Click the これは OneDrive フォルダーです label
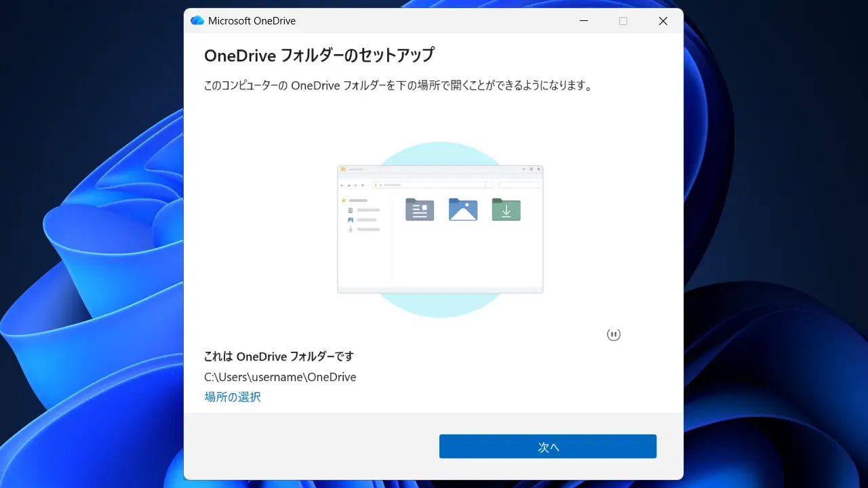This screenshot has width=868, height=488. (279, 357)
